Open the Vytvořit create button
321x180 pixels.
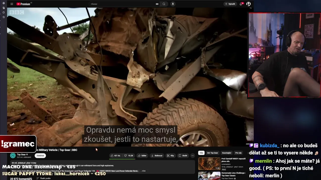[x=230, y=4]
